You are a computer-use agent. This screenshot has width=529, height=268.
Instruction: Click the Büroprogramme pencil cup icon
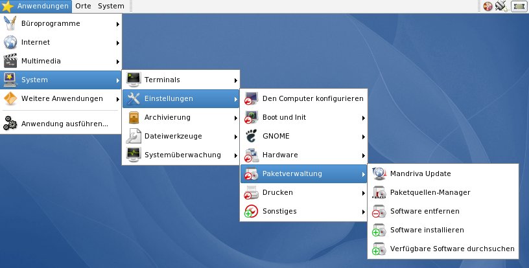(10, 23)
